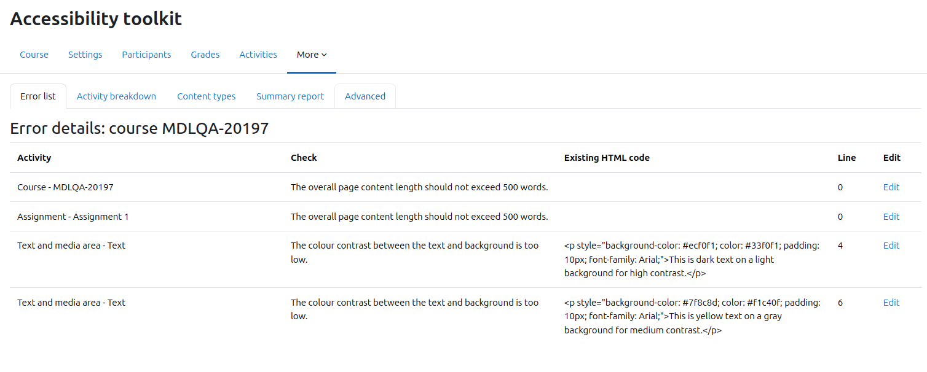Select the Error list tab

click(x=38, y=96)
